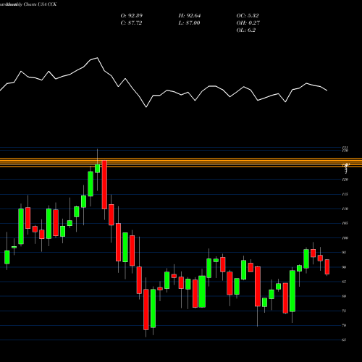362x362 pixels.
Task: Click the 'L: 87.00' low value
Action: pyautogui.click(x=189, y=23)
